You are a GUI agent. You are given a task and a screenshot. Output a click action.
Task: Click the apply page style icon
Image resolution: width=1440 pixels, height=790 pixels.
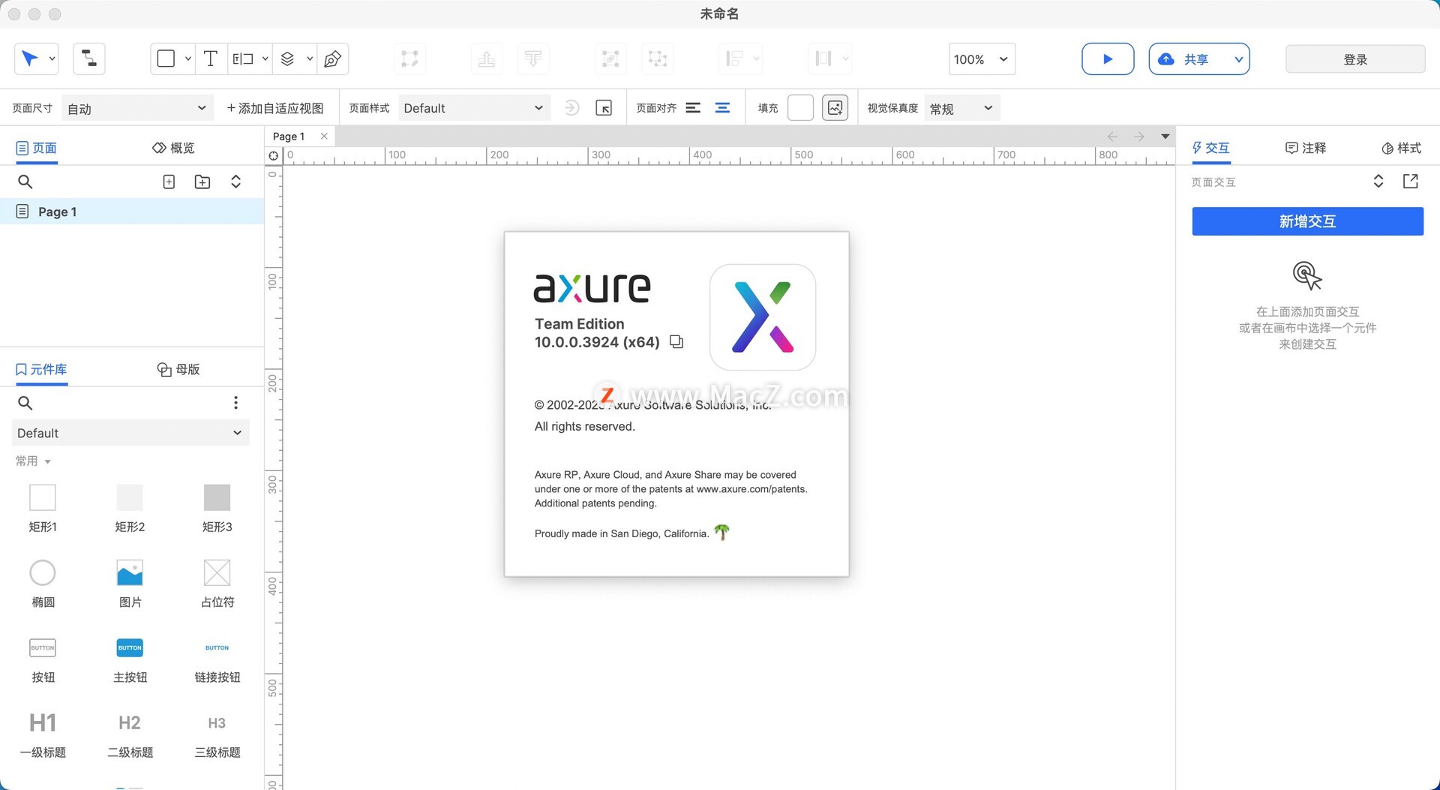(x=572, y=108)
